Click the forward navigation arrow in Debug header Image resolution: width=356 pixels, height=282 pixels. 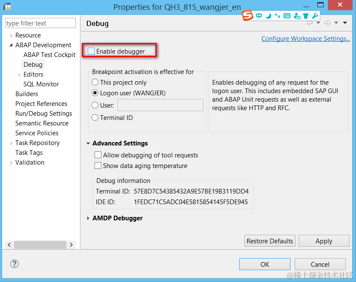[327, 23]
